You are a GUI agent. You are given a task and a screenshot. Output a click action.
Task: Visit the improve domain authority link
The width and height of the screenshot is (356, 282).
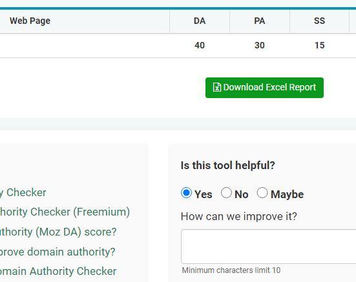(58, 252)
